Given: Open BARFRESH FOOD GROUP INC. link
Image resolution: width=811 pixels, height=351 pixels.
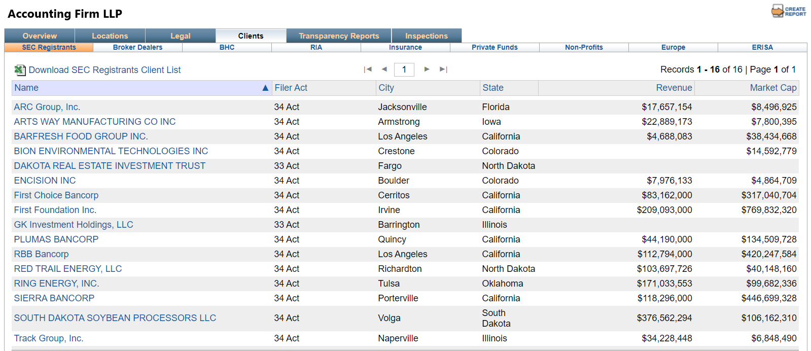Looking at the screenshot, I should click(x=81, y=136).
